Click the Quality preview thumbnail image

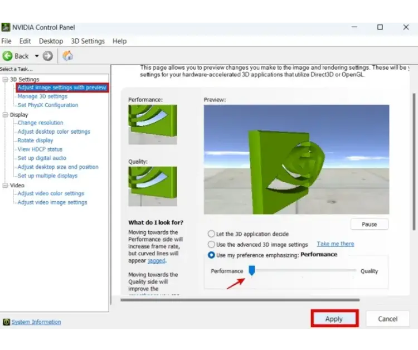click(x=152, y=186)
